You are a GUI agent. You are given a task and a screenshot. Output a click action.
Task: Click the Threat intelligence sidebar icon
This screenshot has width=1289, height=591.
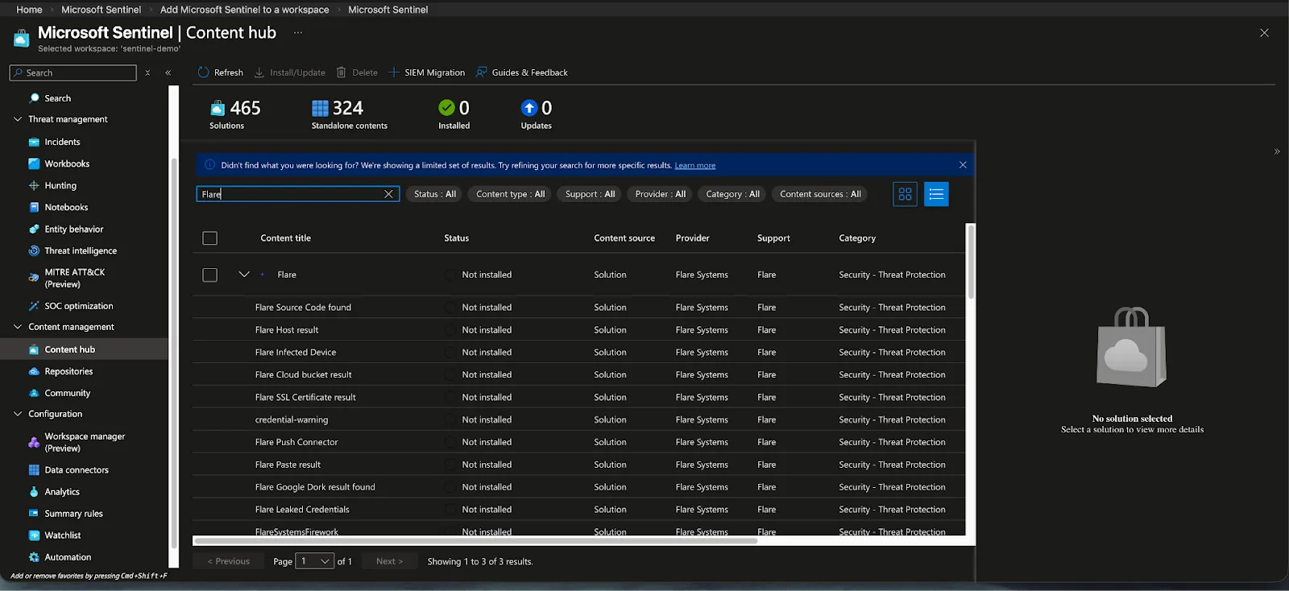(34, 250)
